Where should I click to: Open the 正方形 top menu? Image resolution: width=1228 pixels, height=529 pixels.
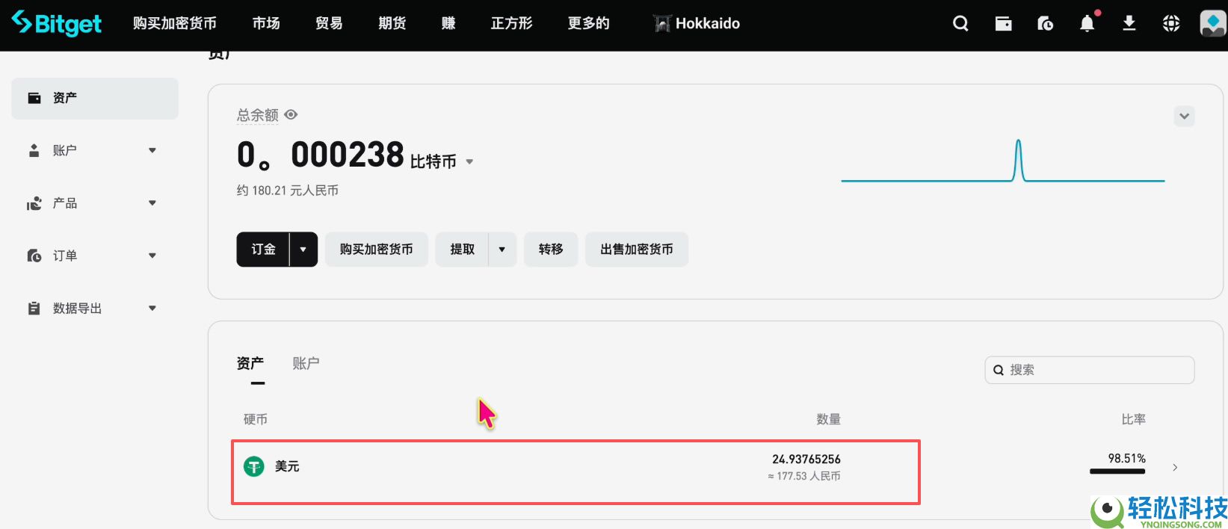(512, 23)
